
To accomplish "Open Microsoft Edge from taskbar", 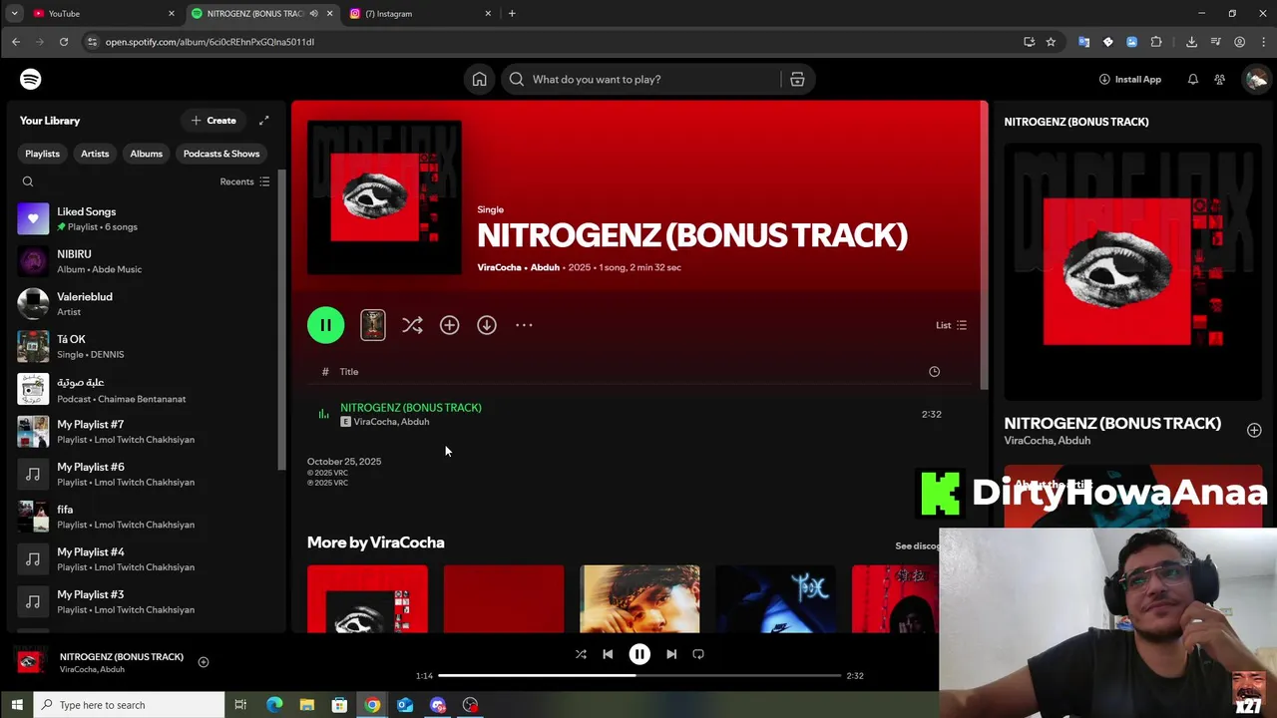I will 274,705.
